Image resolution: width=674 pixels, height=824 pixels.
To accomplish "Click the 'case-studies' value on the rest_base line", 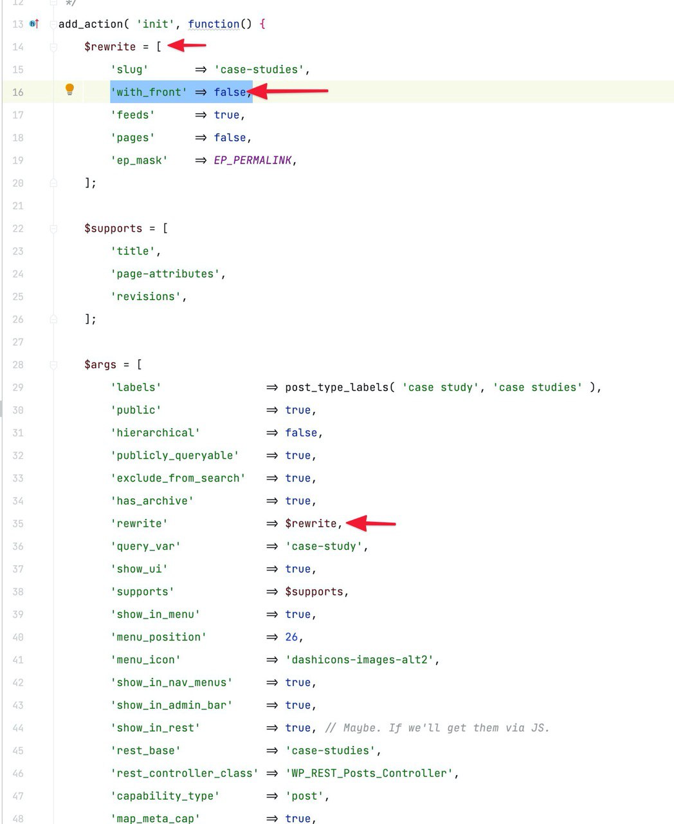I will [331, 751].
